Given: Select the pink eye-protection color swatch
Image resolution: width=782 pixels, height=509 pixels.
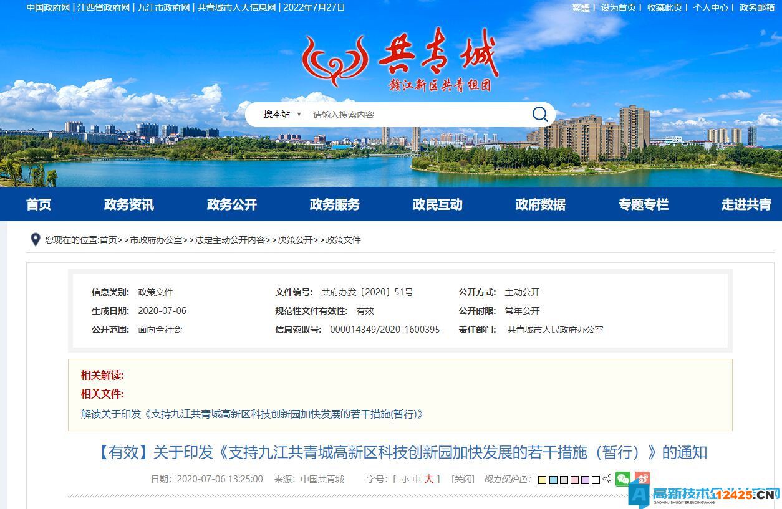Looking at the screenshot, I should [574, 480].
